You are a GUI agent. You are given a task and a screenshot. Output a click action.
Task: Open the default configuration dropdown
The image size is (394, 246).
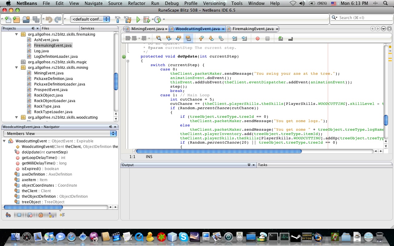90,19
